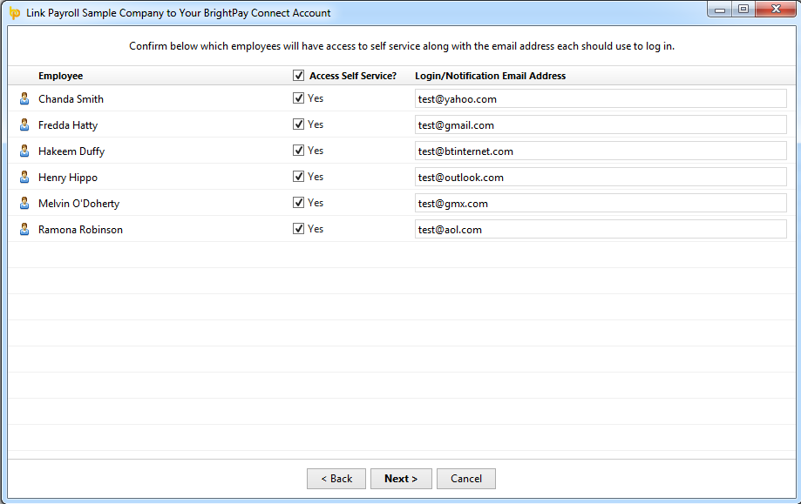Uncheck self service access for Henry Hippo

click(x=298, y=176)
